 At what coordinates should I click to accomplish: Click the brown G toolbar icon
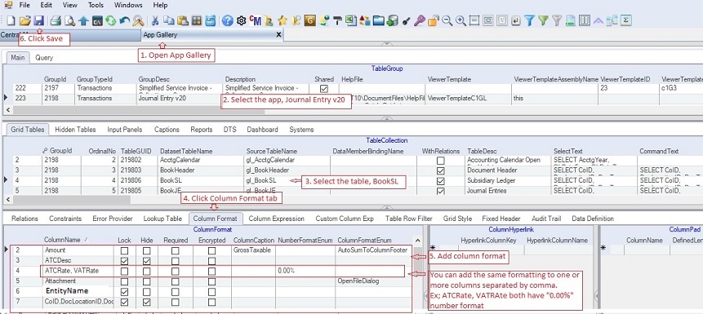pyautogui.click(x=309, y=20)
